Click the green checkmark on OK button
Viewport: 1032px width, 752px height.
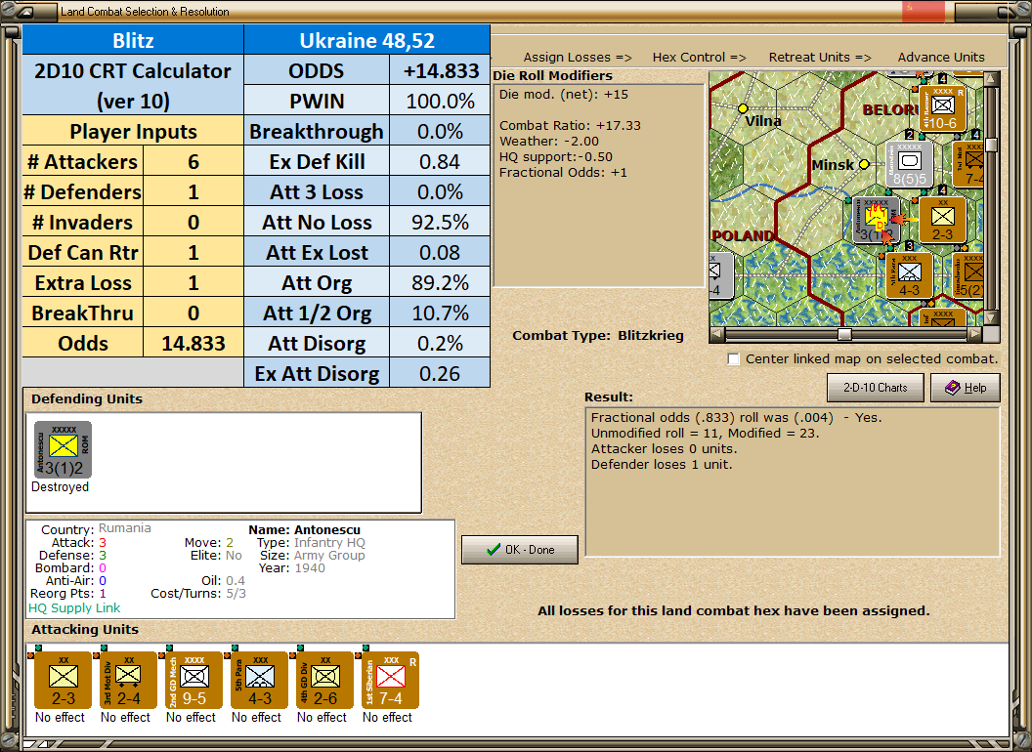[493, 550]
